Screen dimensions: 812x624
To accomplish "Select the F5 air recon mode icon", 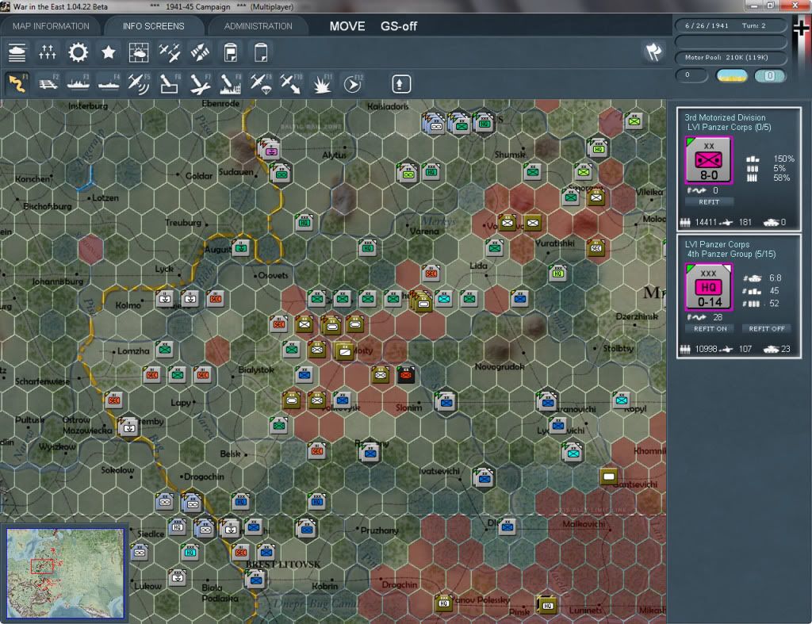I will click(x=139, y=83).
